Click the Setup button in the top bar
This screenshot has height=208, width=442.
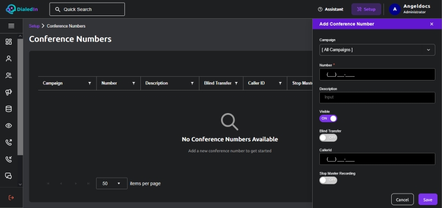(x=366, y=9)
